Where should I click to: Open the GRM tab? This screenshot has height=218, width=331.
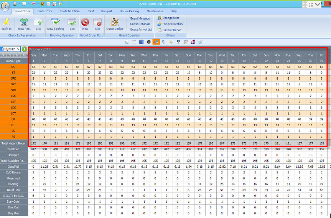91,11
